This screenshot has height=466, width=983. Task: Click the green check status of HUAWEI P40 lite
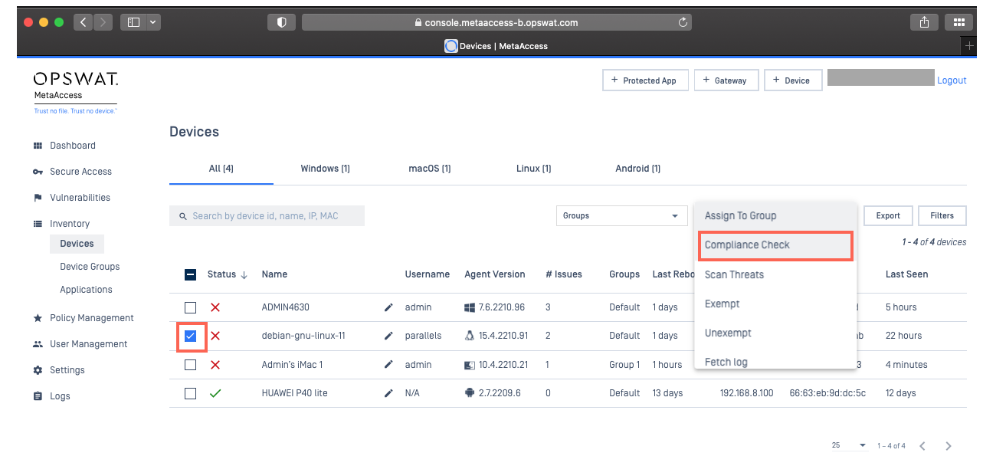click(x=215, y=393)
